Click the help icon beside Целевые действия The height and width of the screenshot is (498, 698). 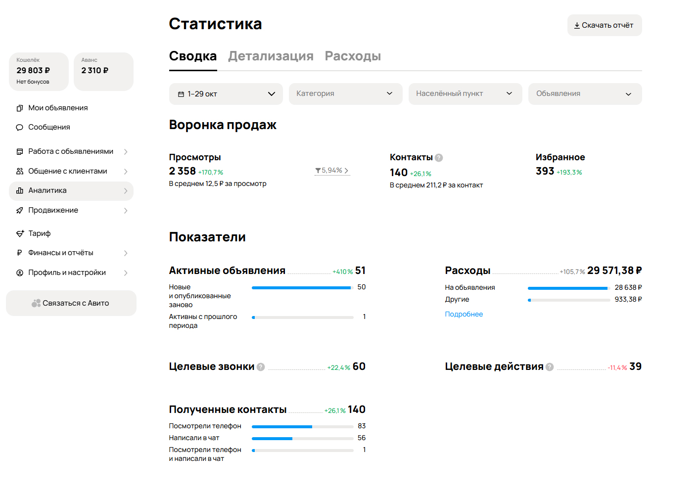[x=550, y=367]
